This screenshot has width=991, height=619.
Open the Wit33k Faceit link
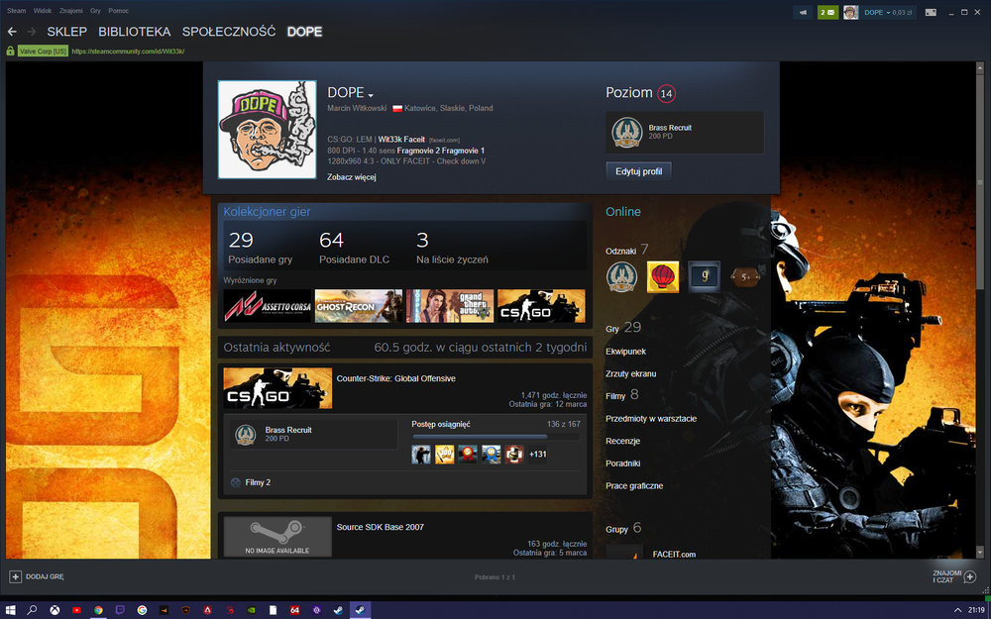(x=401, y=140)
